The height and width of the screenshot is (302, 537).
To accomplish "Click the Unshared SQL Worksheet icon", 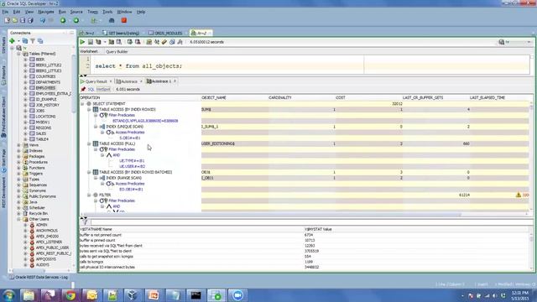I will click(149, 42).
